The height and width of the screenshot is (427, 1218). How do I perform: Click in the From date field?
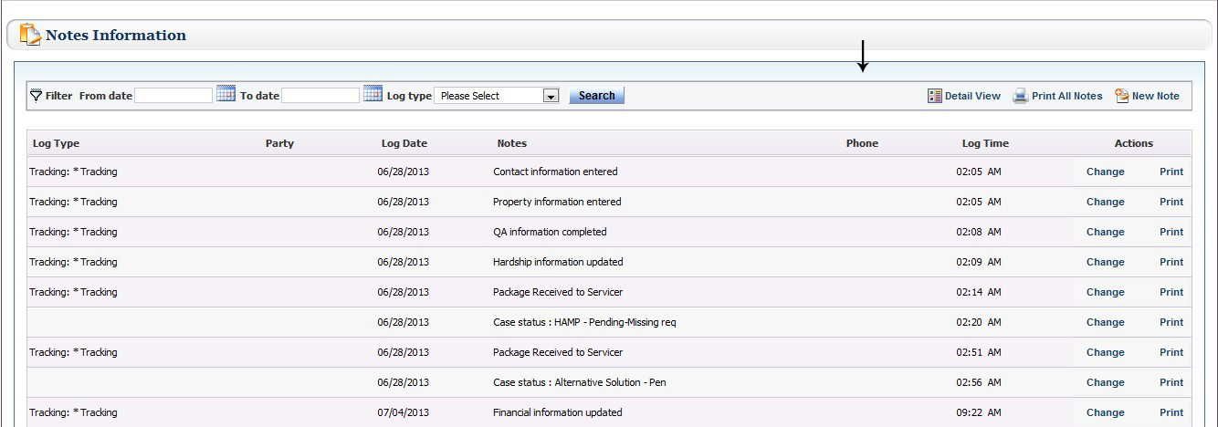pos(173,95)
